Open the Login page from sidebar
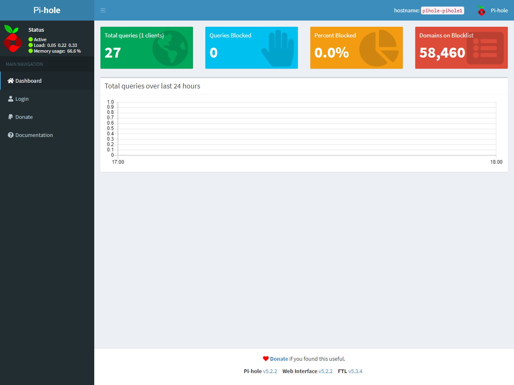Viewport: 514px width, 385px height. (x=47, y=99)
